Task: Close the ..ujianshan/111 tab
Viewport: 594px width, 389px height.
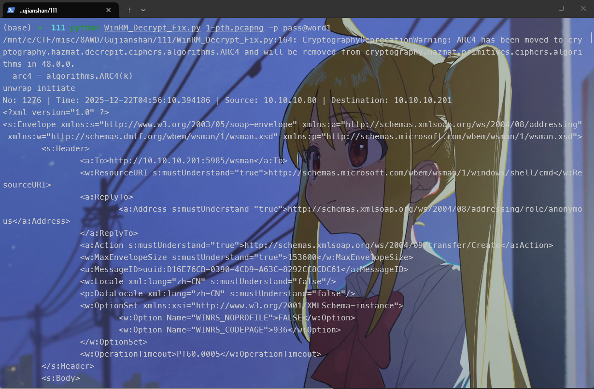Action: pyautogui.click(x=109, y=10)
